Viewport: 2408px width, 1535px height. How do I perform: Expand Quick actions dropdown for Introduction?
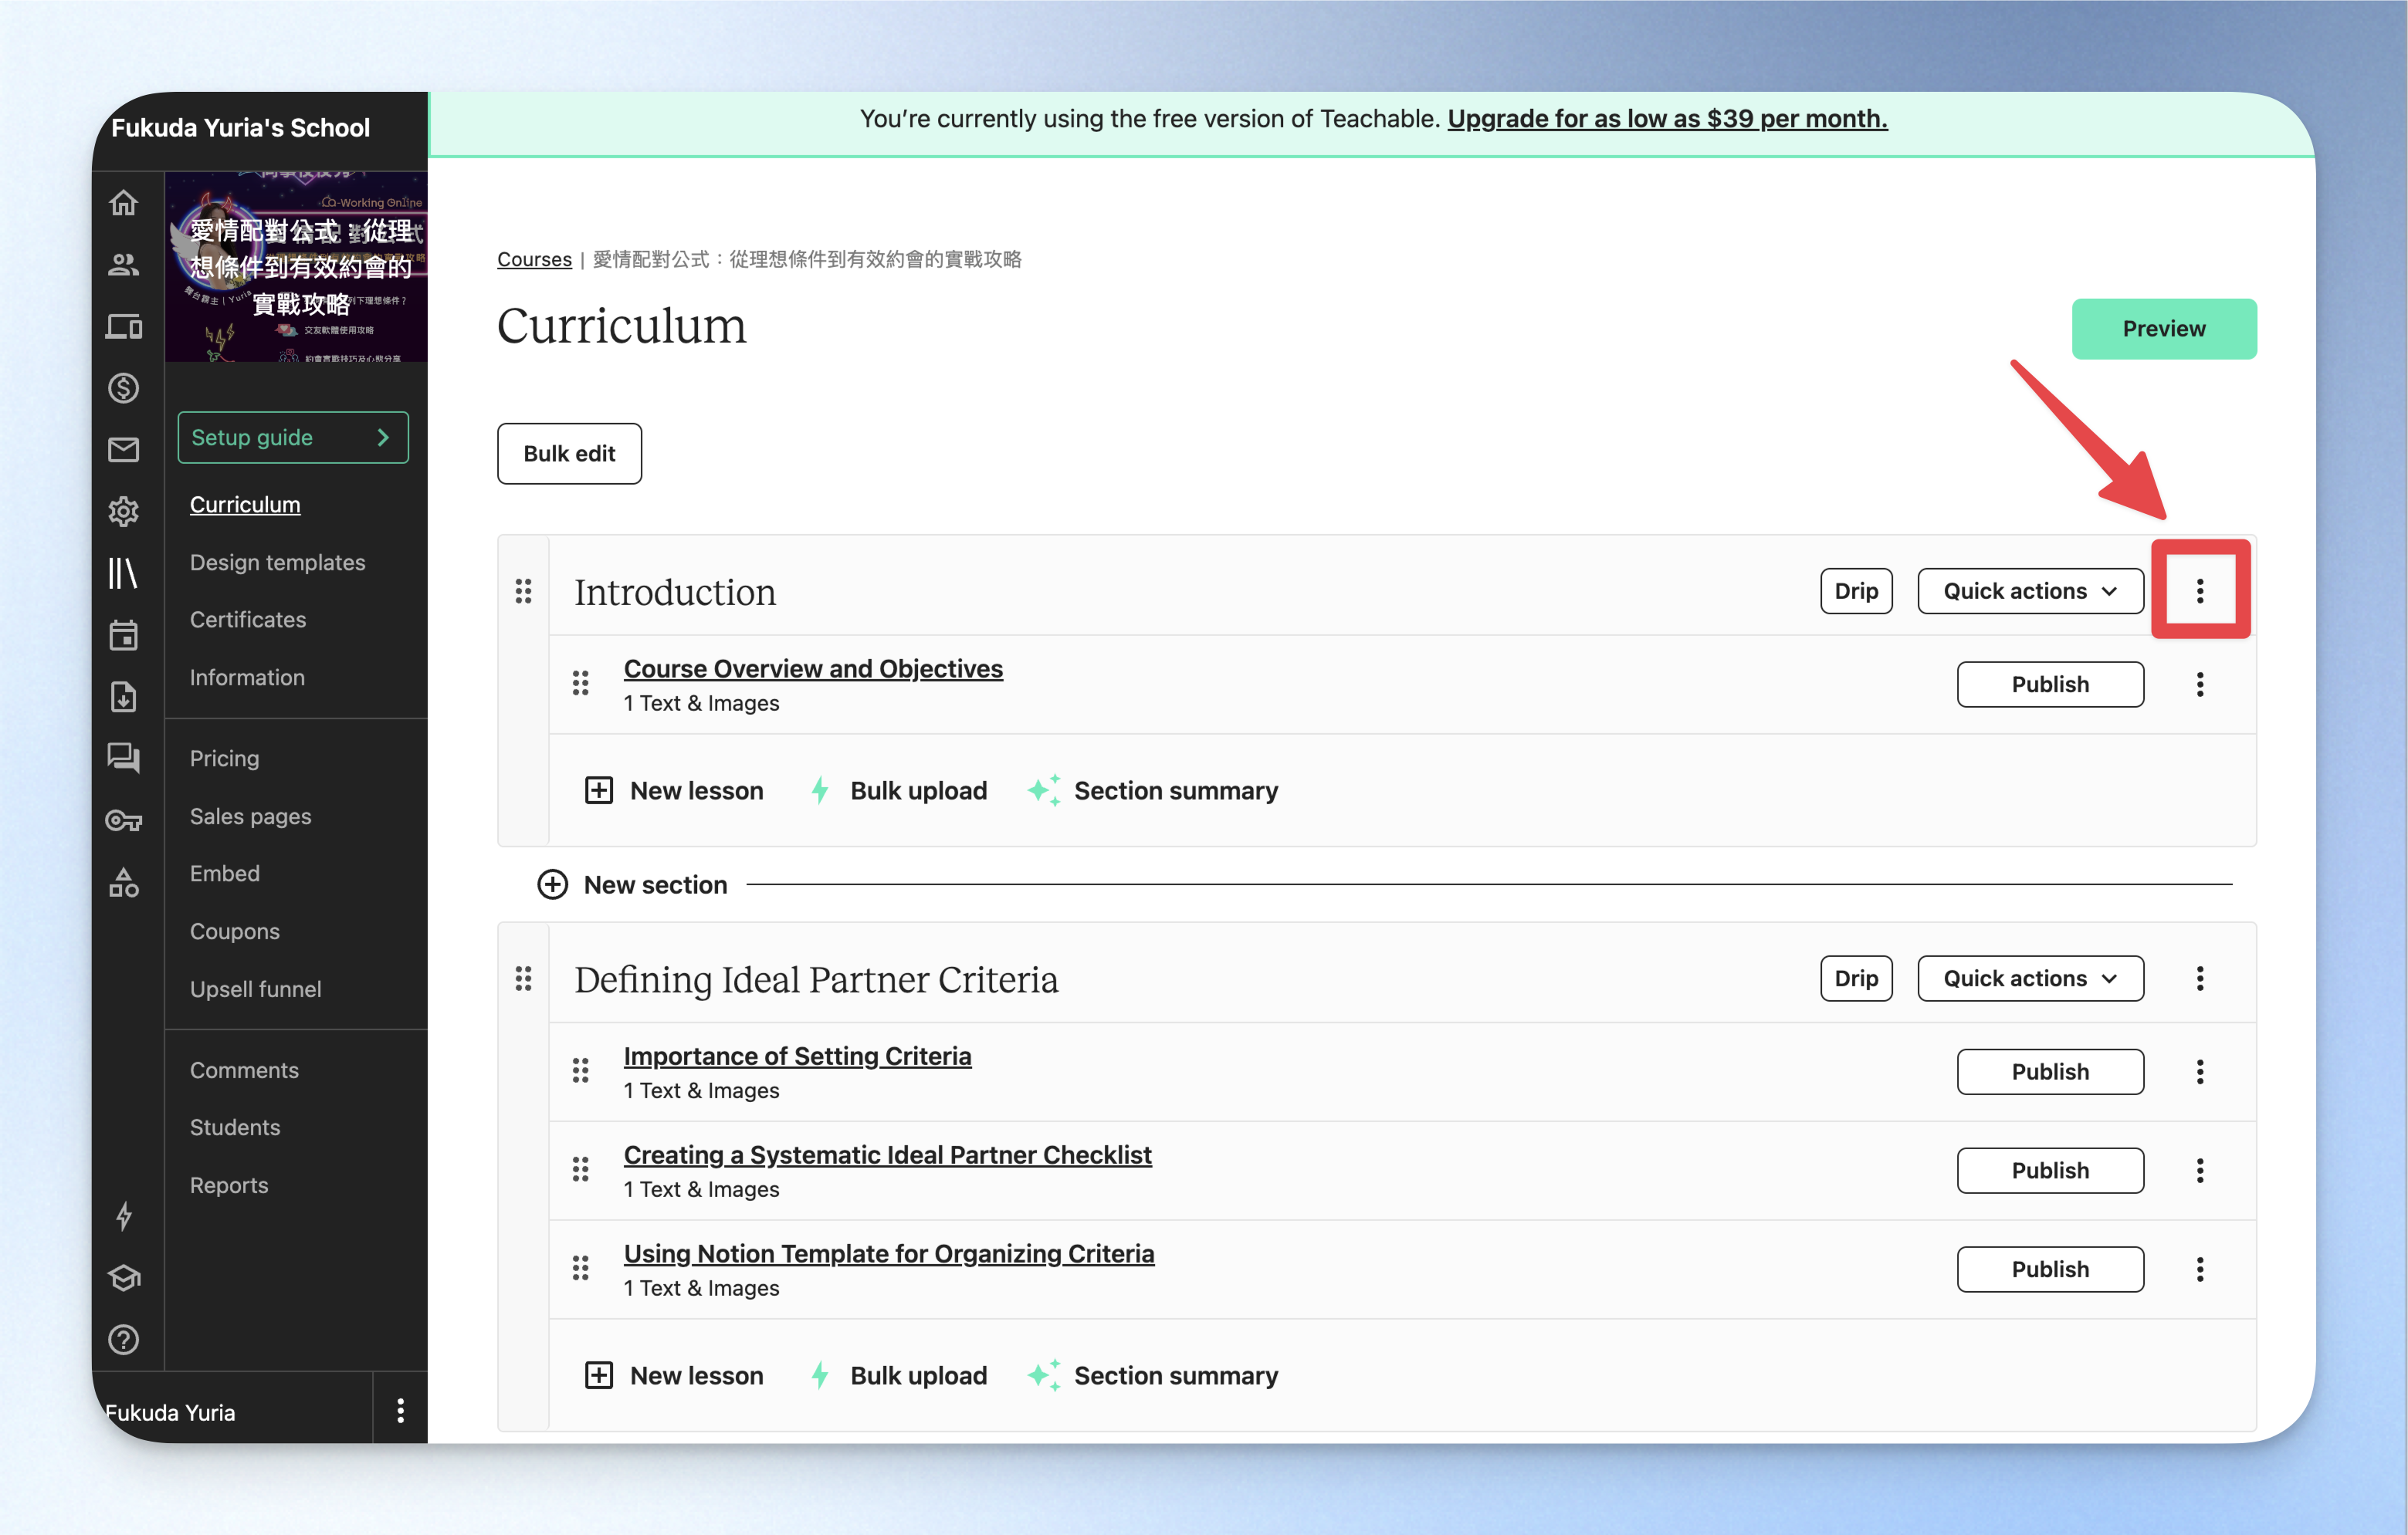(x=2030, y=590)
